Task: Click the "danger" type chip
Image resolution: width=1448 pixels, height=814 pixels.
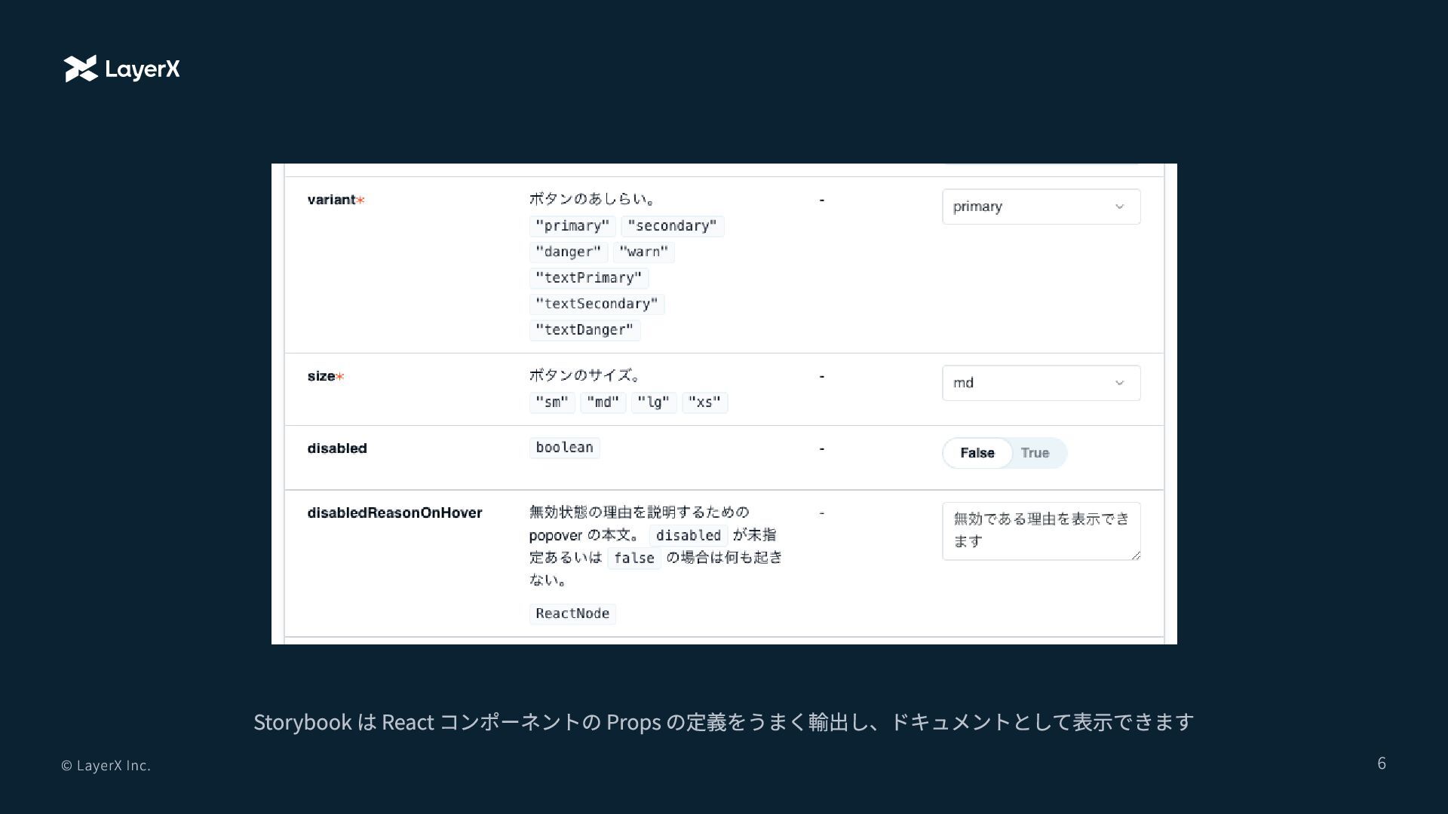Action: tap(568, 252)
